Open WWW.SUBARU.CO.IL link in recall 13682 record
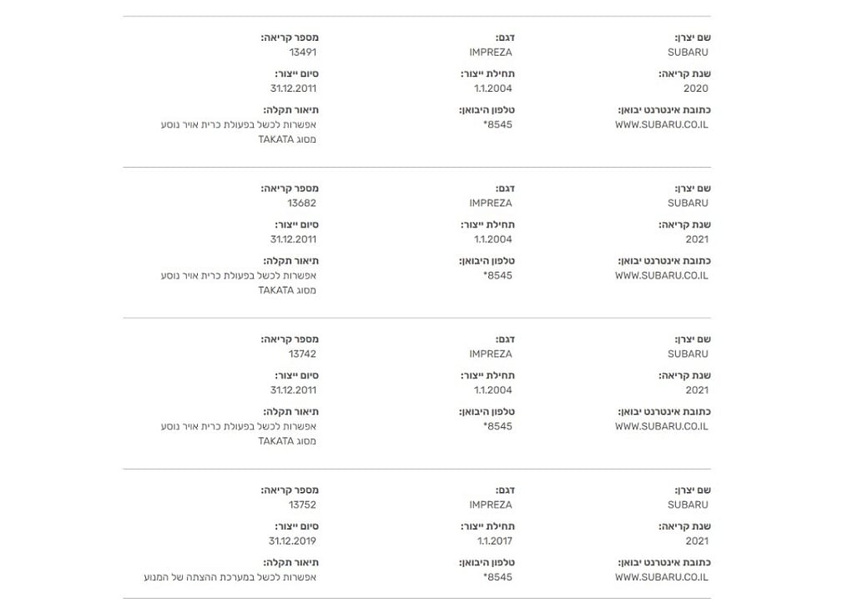Image resolution: width=858 pixels, height=608 pixels. 661,276
